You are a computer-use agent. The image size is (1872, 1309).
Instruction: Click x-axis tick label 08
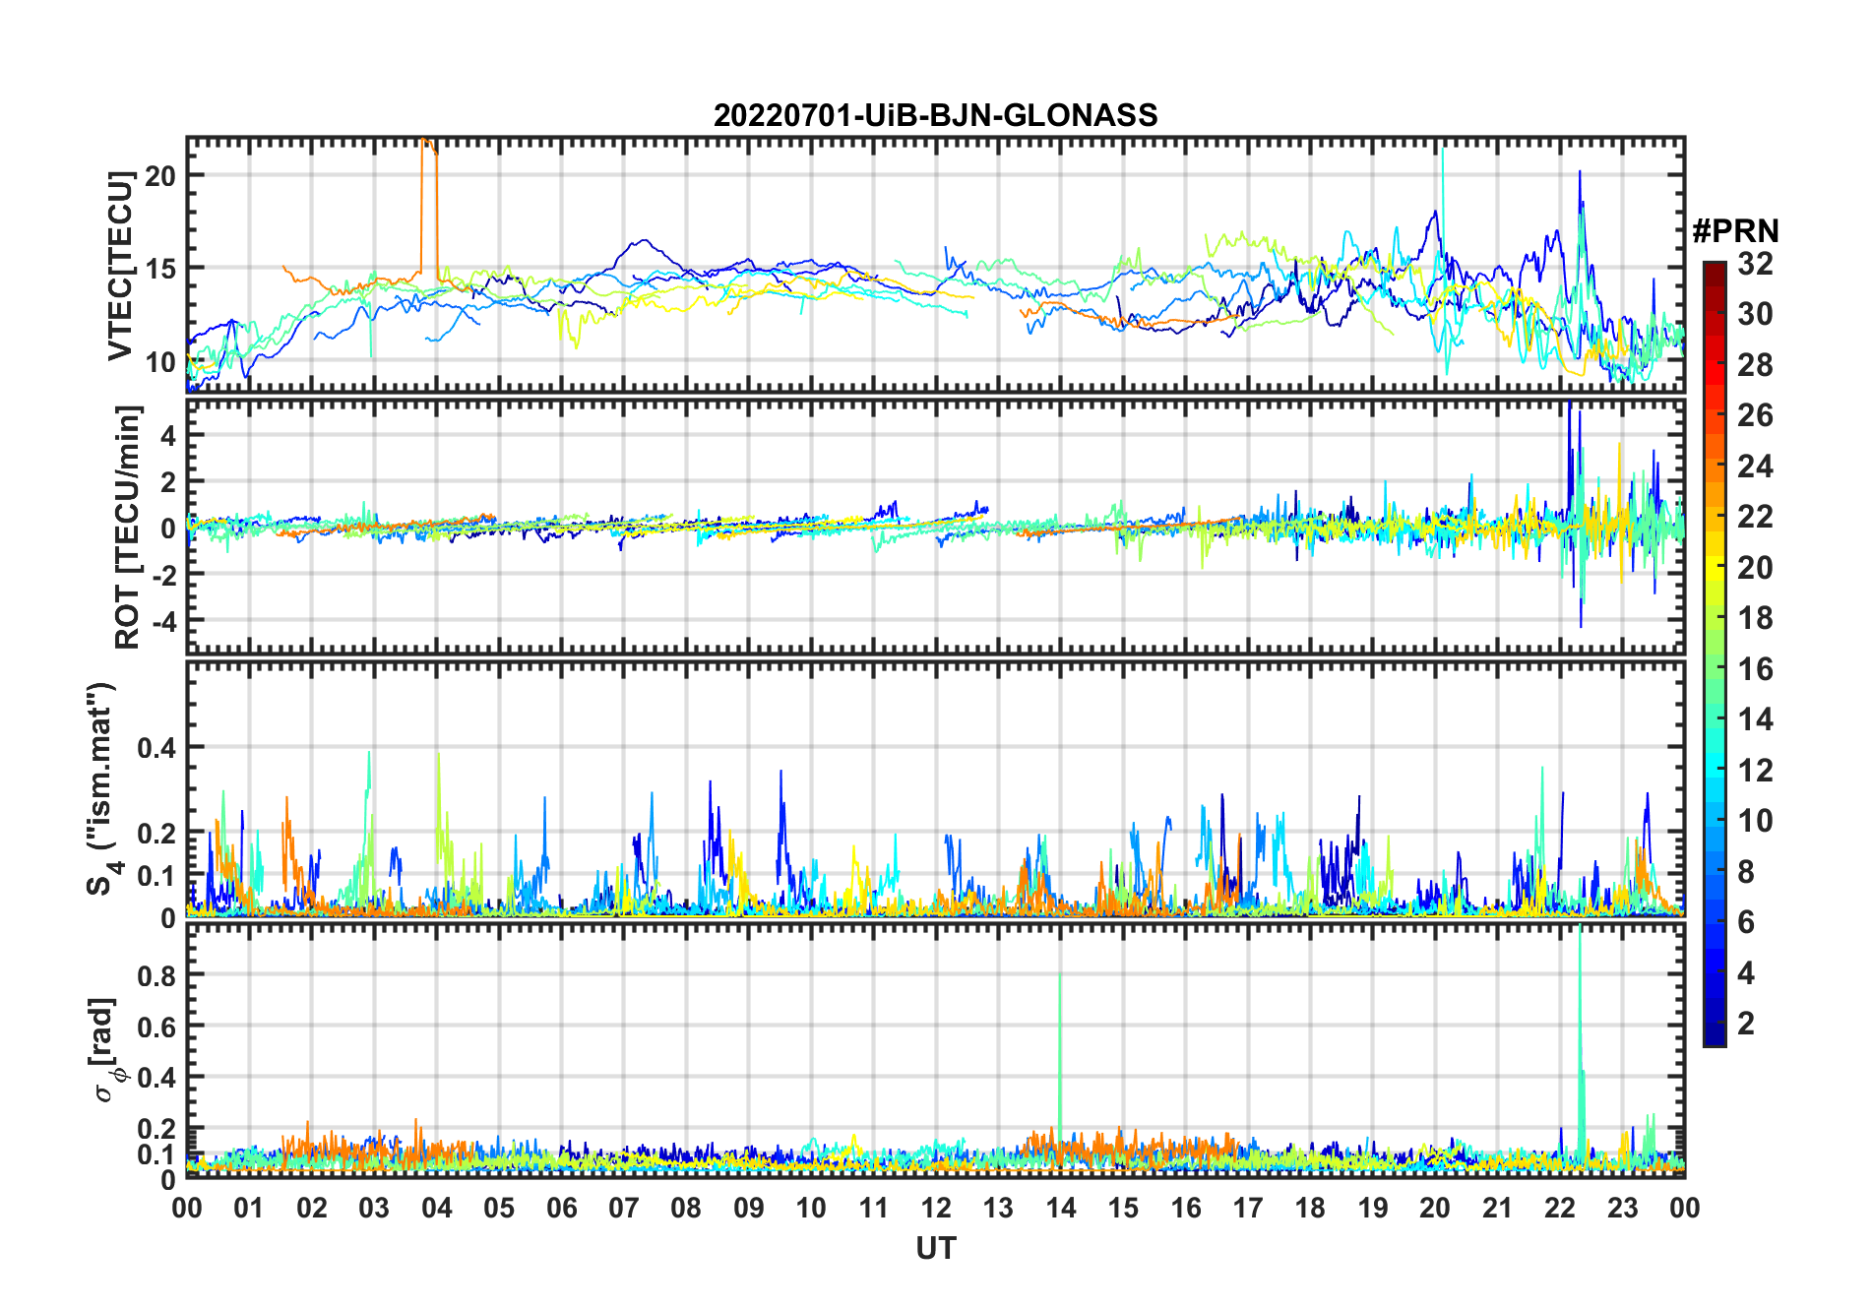(x=686, y=1208)
